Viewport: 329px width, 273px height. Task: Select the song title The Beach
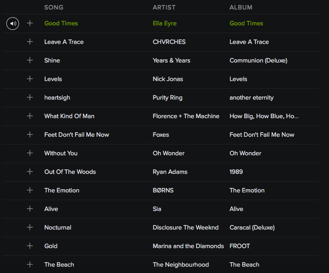[59, 264]
